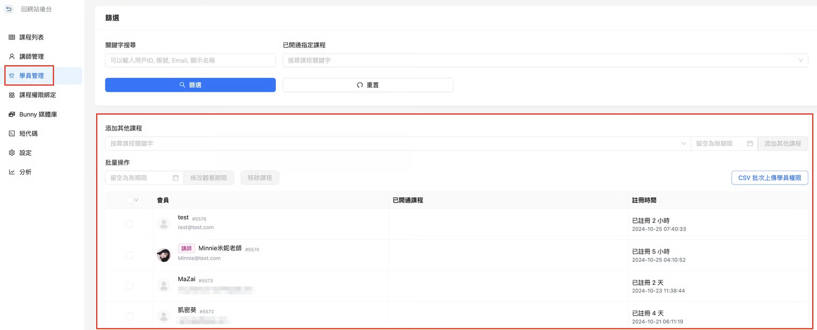The height and width of the screenshot is (330, 817).
Task: Click the calendar icon beside 添加其他課程 button
Action: click(750, 144)
